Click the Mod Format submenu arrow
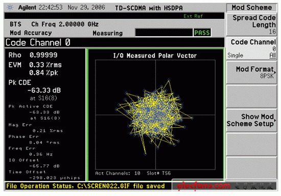Viewport: 281px width, 196px height. 275,72
